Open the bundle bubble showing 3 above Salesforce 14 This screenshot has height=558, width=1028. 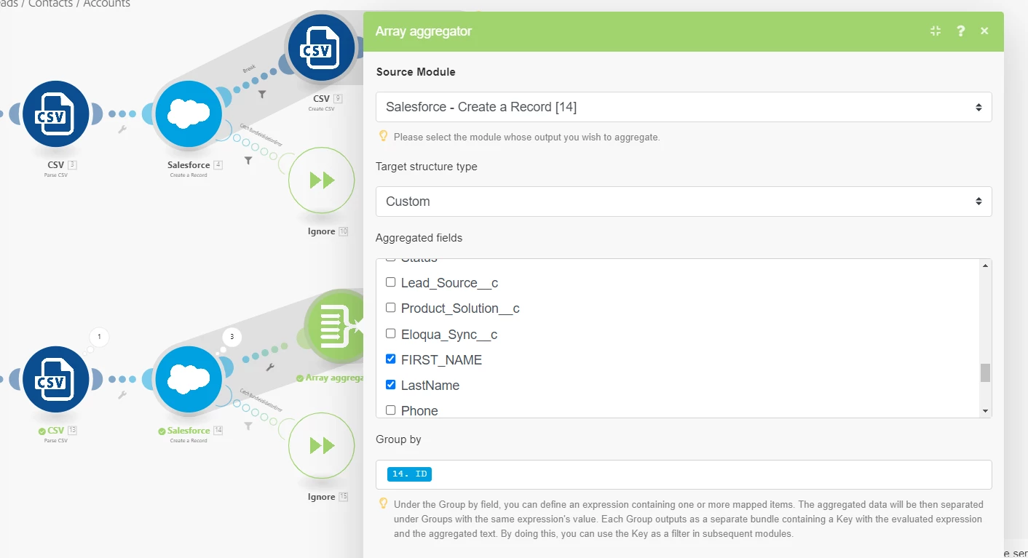coord(232,337)
